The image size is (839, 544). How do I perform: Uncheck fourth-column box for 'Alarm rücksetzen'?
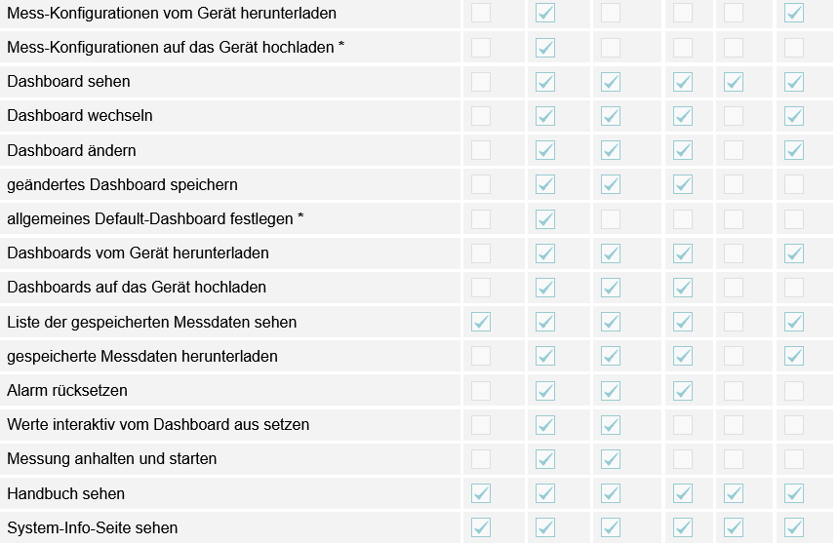coord(683,391)
